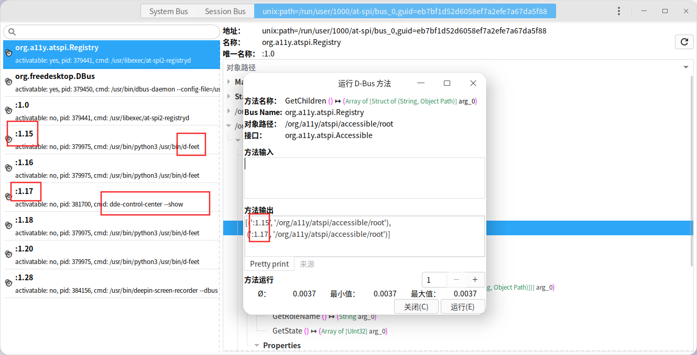Switch to the System Bus tab

pyautogui.click(x=169, y=11)
